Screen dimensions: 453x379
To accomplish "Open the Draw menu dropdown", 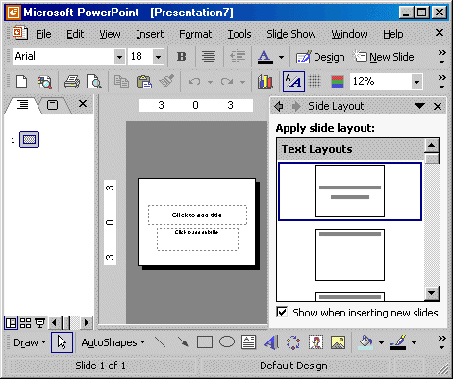I will [x=30, y=342].
